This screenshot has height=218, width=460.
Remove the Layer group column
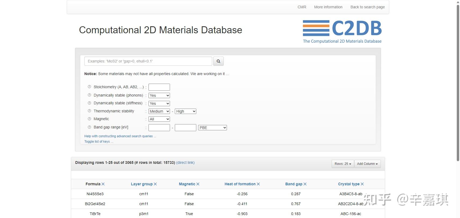tap(155, 184)
